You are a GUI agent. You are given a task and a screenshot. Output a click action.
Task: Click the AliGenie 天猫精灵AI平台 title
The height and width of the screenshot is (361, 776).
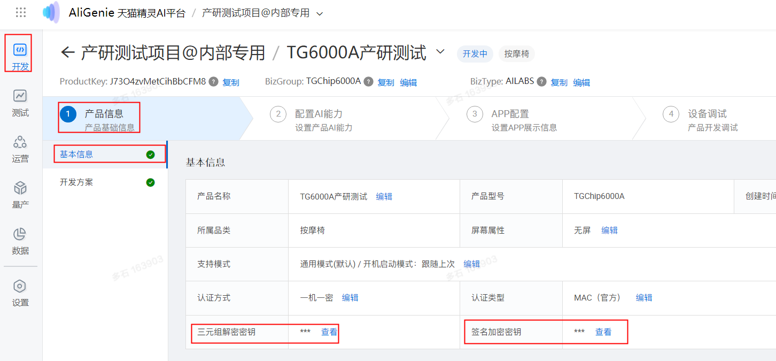[127, 13]
